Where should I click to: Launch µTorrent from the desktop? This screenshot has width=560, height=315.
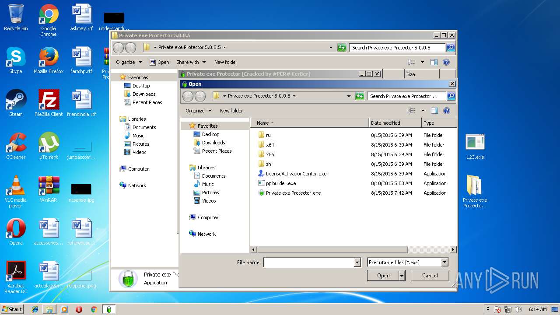point(49,146)
